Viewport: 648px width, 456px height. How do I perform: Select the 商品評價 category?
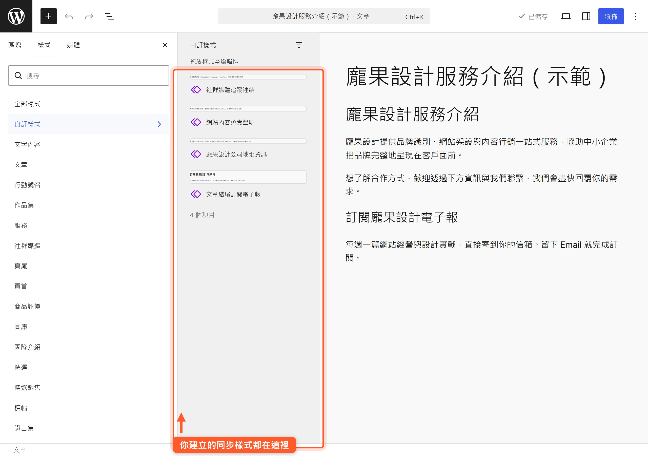coord(88,306)
